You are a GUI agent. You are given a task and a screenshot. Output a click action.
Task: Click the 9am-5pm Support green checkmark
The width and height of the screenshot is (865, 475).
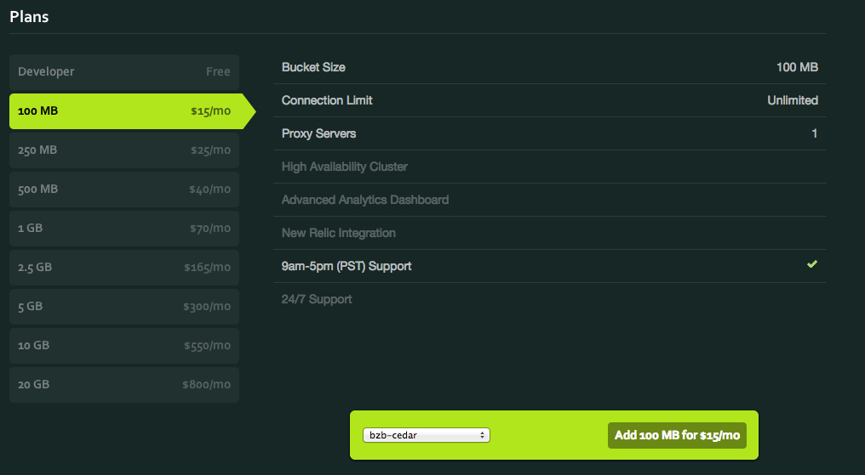(x=811, y=265)
